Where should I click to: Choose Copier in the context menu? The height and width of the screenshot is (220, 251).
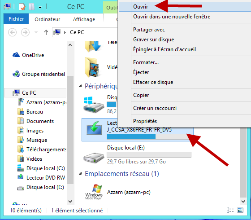pyautogui.click(x=141, y=95)
